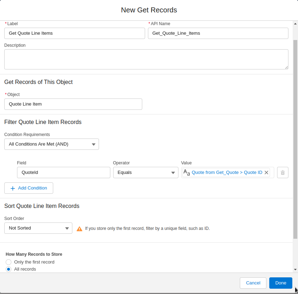Delete the filter condition using the trash icon
Viewport: 298px width, 294px height.
[x=282, y=173]
